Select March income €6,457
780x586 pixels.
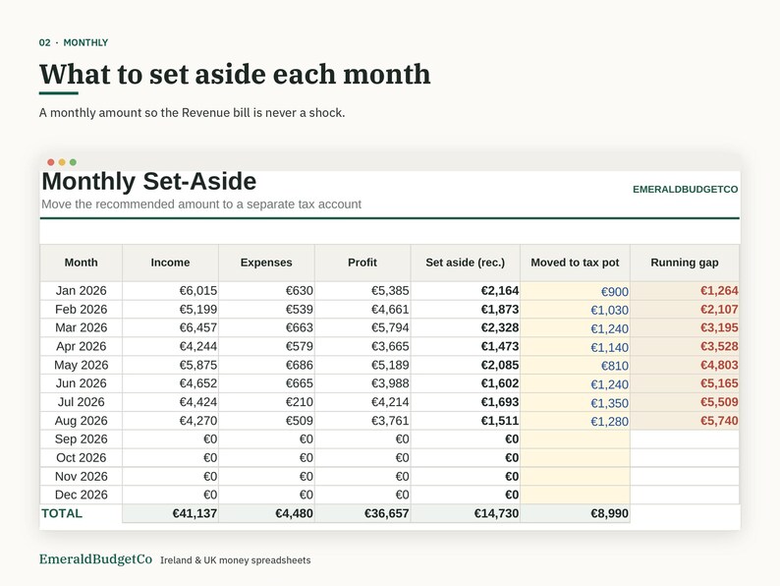pos(170,327)
